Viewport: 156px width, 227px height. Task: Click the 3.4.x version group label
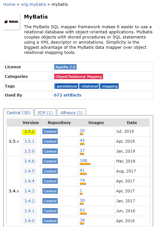(14, 191)
